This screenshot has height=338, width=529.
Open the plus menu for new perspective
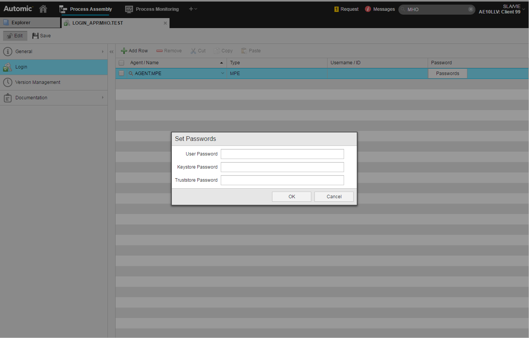coord(193,9)
